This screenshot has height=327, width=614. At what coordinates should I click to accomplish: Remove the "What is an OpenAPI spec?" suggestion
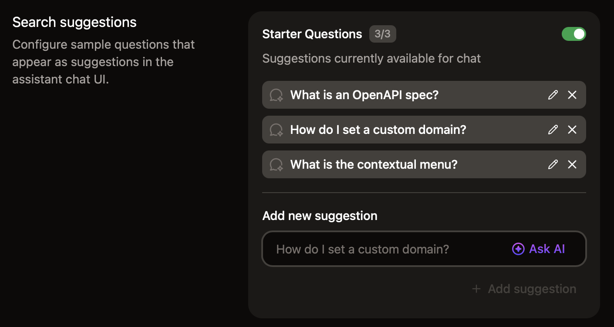click(x=572, y=95)
